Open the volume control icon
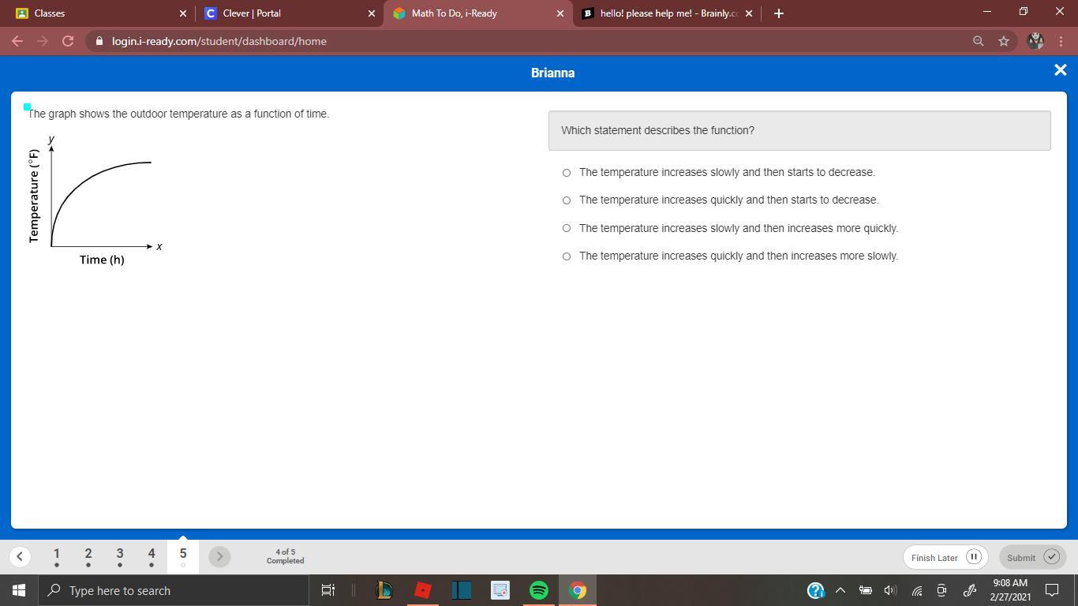This screenshot has width=1078, height=606. pyautogui.click(x=891, y=590)
